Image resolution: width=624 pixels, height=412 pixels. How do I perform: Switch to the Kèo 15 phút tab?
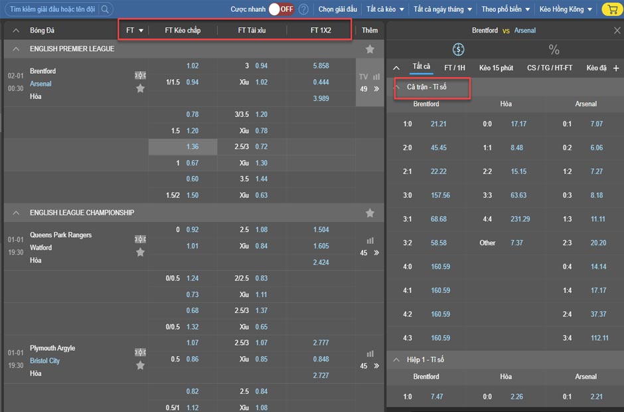[x=496, y=68]
